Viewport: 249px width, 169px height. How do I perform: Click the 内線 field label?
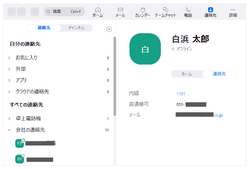pyautogui.click(x=134, y=93)
